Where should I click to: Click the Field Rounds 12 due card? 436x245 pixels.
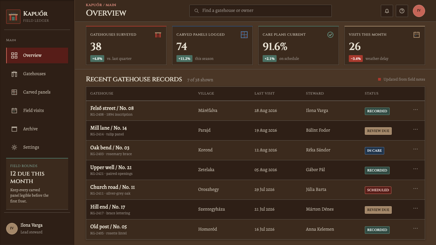coord(37,184)
